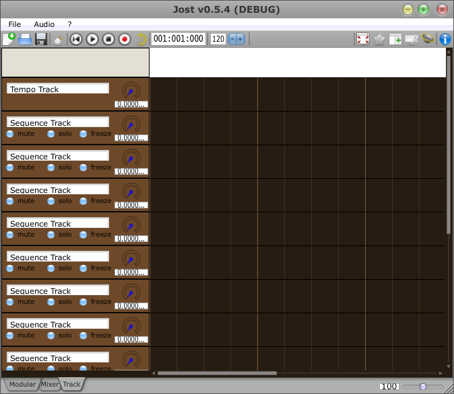Switch to the Modular tab

point(22,385)
